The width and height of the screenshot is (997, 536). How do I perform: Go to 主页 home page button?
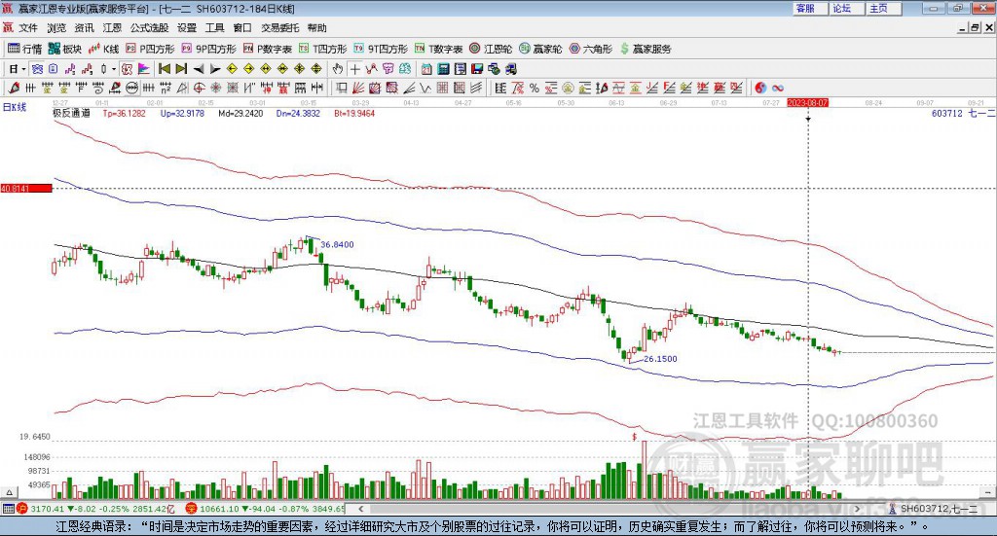[x=878, y=8]
